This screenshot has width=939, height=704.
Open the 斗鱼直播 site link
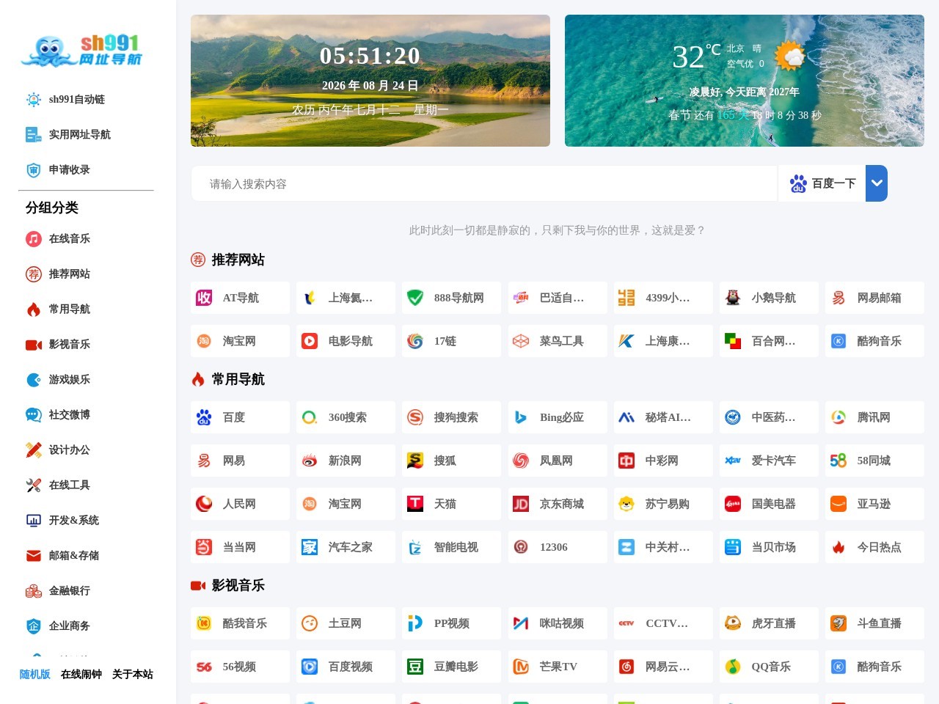(x=874, y=623)
